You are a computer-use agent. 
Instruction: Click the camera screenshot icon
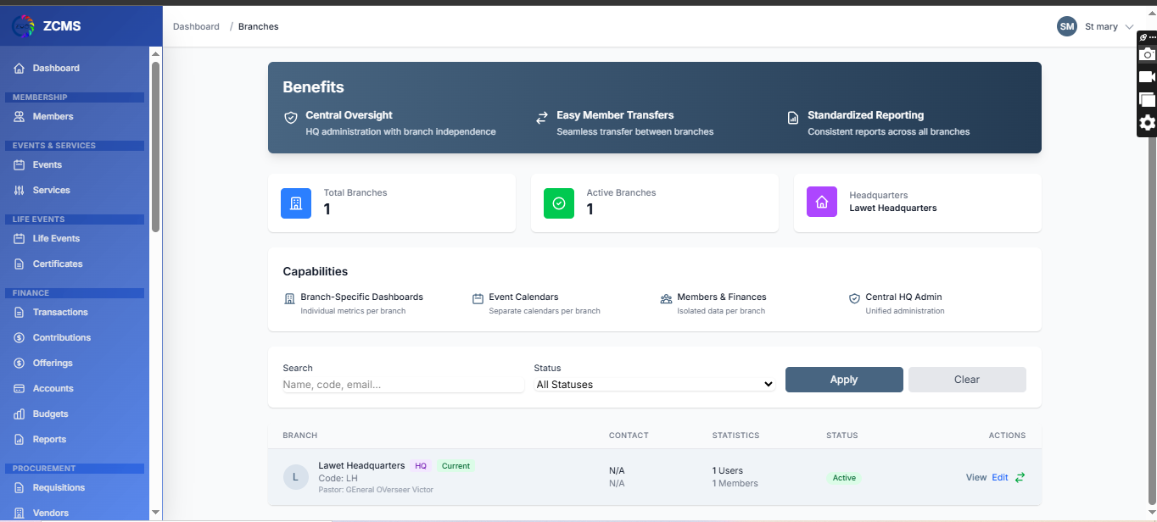pyautogui.click(x=1147, y=54)
